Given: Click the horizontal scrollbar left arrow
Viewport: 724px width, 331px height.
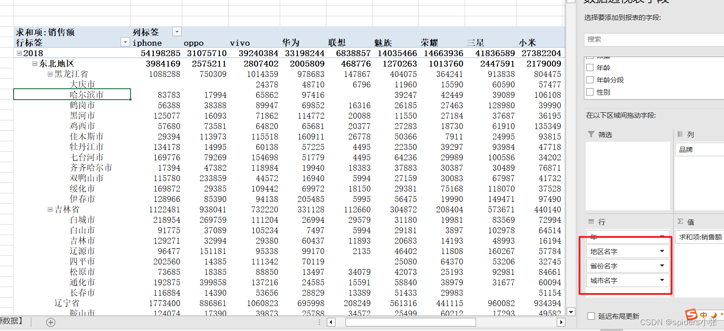Looking at the screenshot, I should tap(331, 322).
